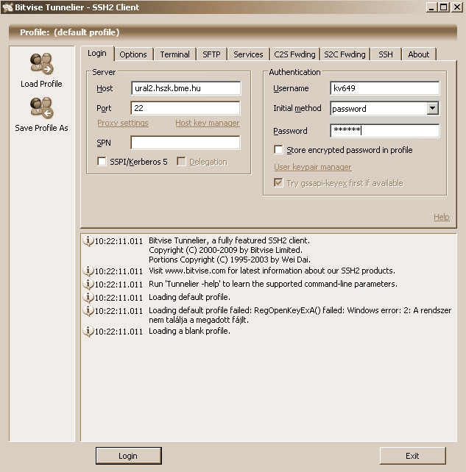Image resolution: width=466 pixels, height=472 pixels.
Task: Click 'Loading default profile failed: RegOpenKeyExA()' line
Action: [300, 310]
